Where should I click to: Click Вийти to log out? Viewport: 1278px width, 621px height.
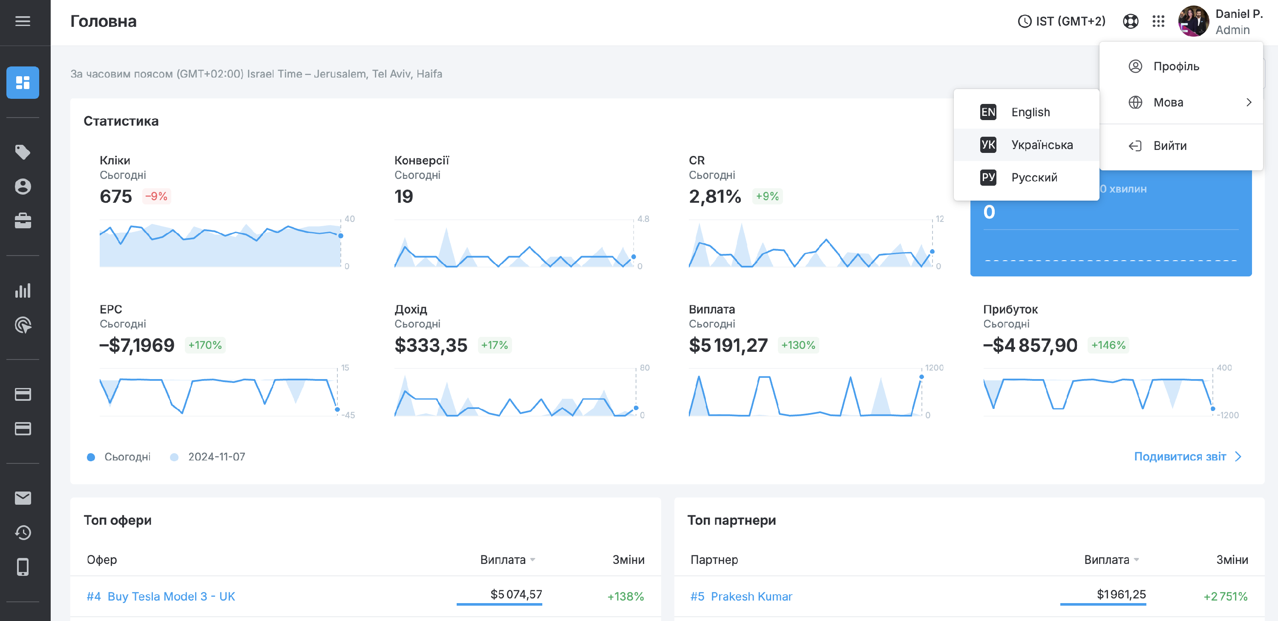click(1169, 146)
